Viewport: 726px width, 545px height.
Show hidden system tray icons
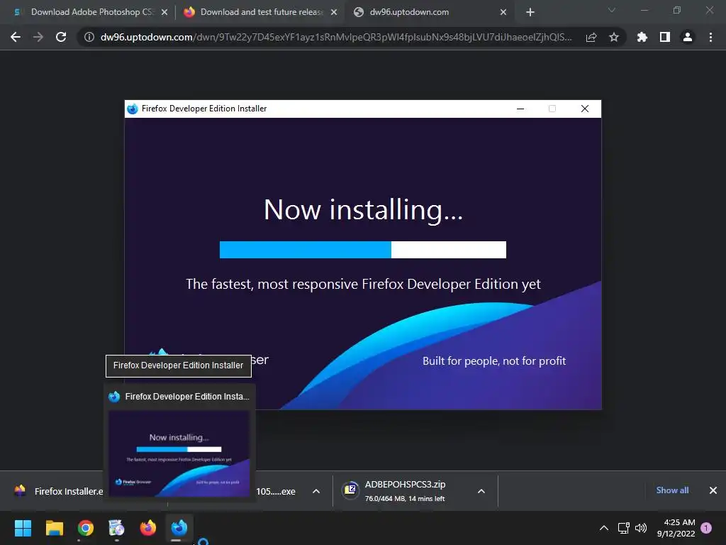[x=604, y=528]
